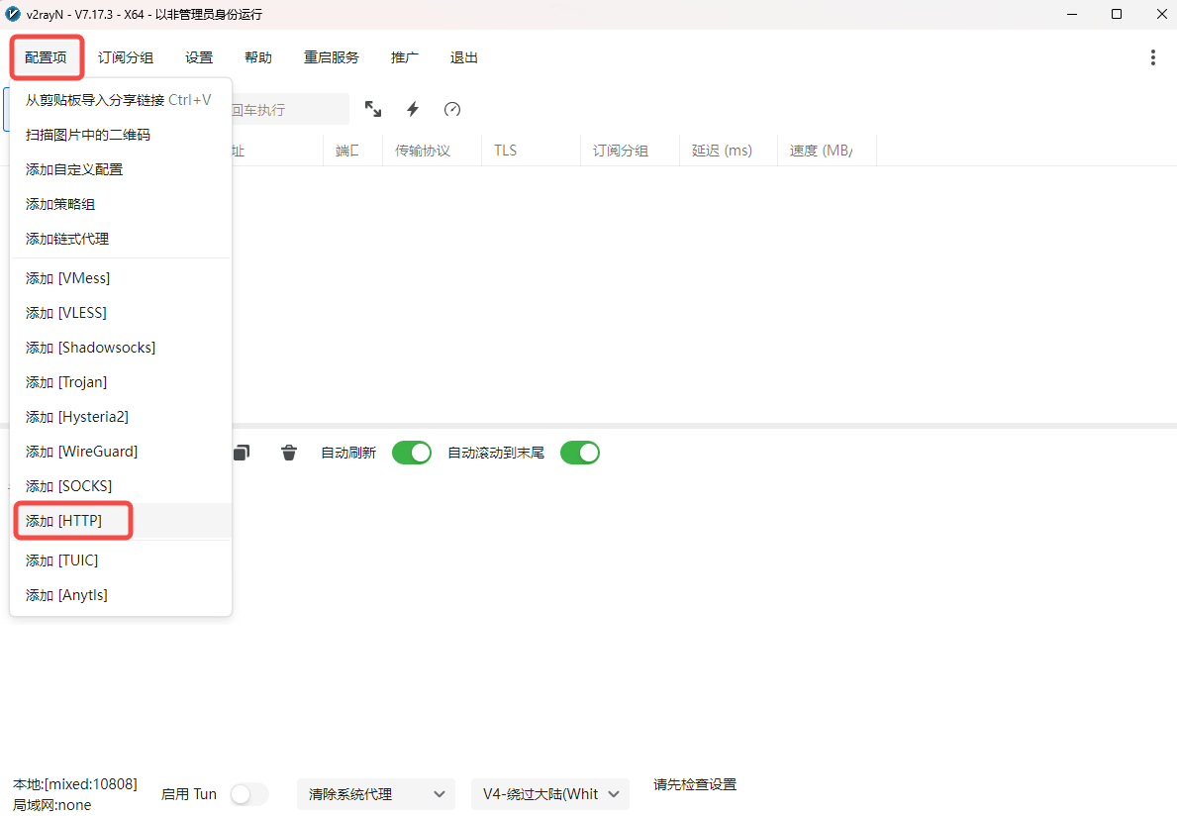Select 添加 [TUIC]
The image size is (1177, 816).
[x=120, y=561]
